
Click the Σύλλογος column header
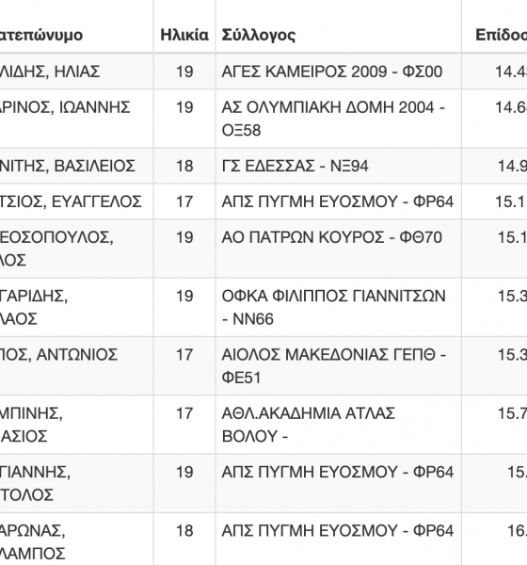[258, 35]
